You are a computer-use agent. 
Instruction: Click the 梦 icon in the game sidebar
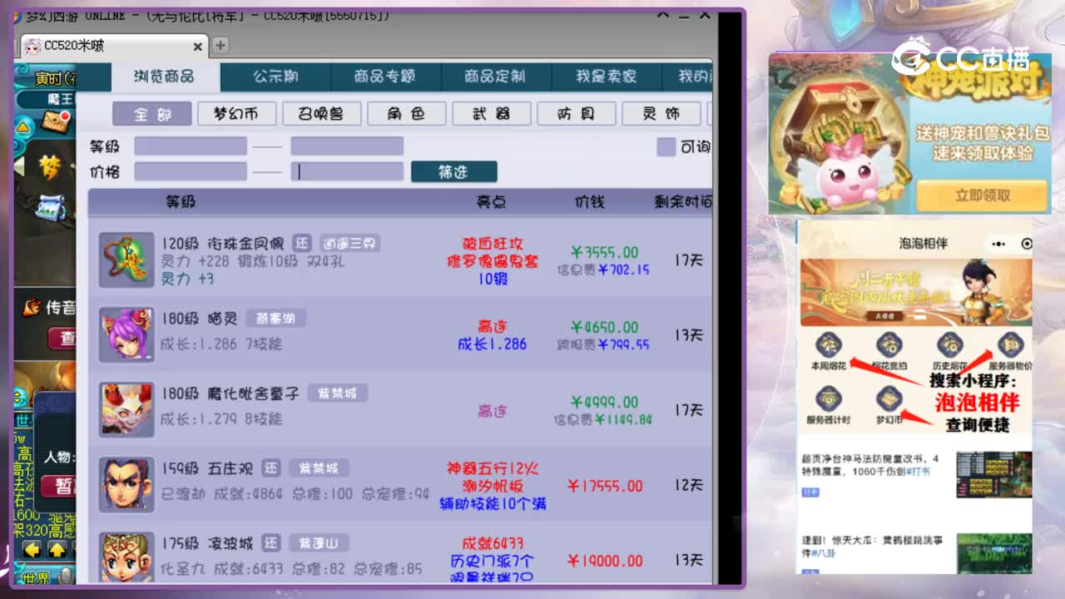pos(51,167)
